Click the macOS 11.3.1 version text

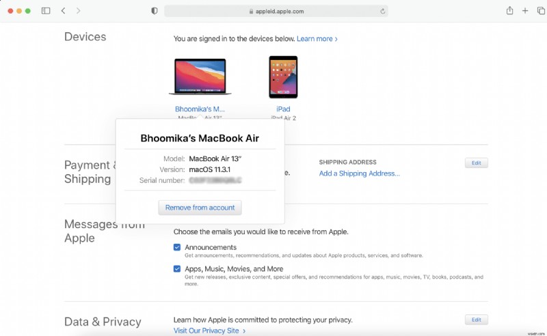(x=210, y=170)
